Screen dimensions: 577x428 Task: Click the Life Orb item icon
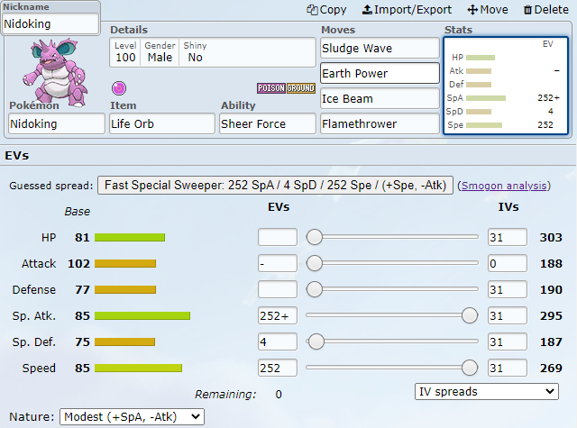pyautogui.click(x=119, y=88)
